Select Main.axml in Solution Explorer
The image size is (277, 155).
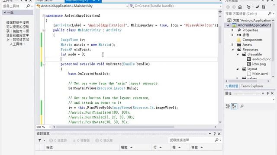(260, 74)
